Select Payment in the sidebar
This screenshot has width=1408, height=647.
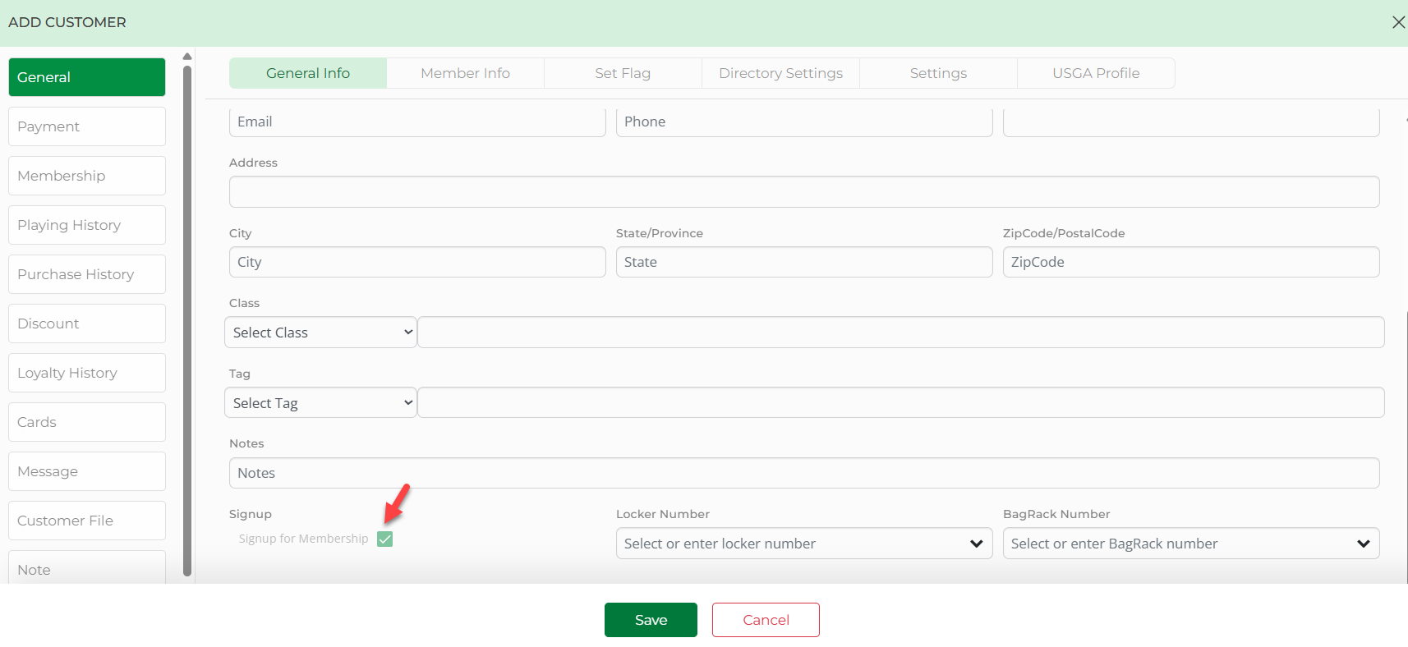(x=87, y=126)
